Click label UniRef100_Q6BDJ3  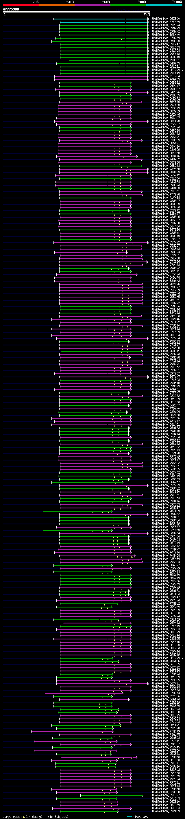(166, 166)
